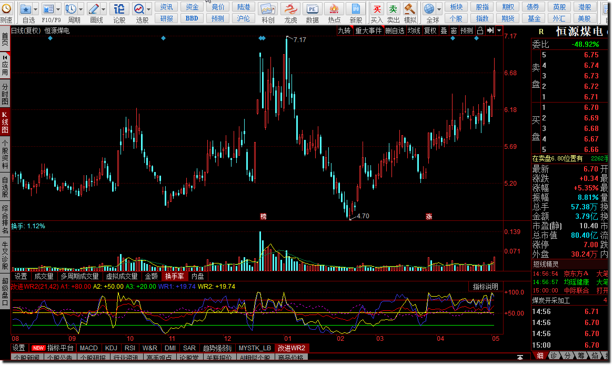
Task: Click the 京东方A entry in 短线精灵
Action: 576,273
